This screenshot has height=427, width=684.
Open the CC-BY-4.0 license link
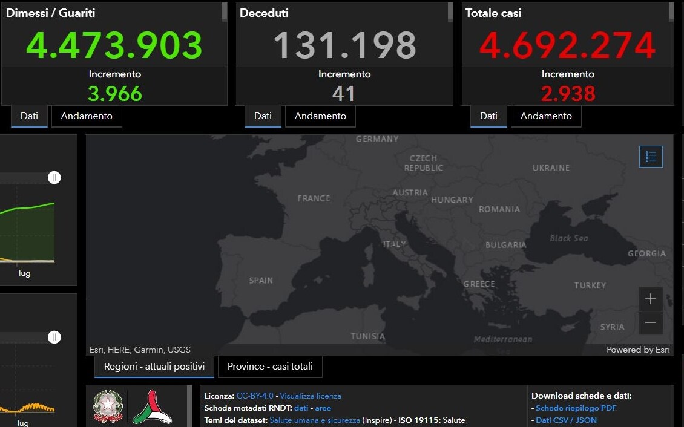[x=255, y=396]
